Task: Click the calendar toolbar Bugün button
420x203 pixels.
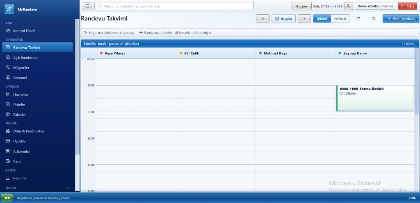Action: click(x=284, y=19)
